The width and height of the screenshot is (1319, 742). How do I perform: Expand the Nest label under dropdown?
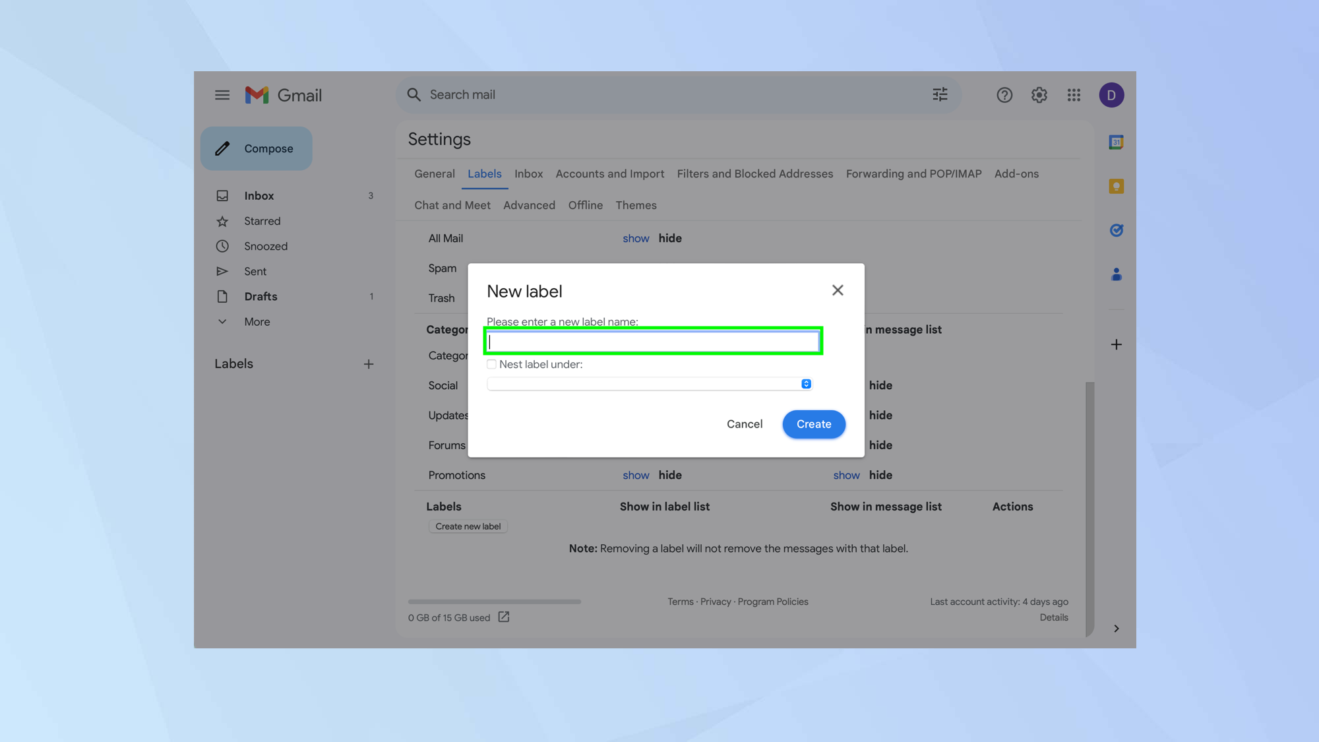(805, 383)
